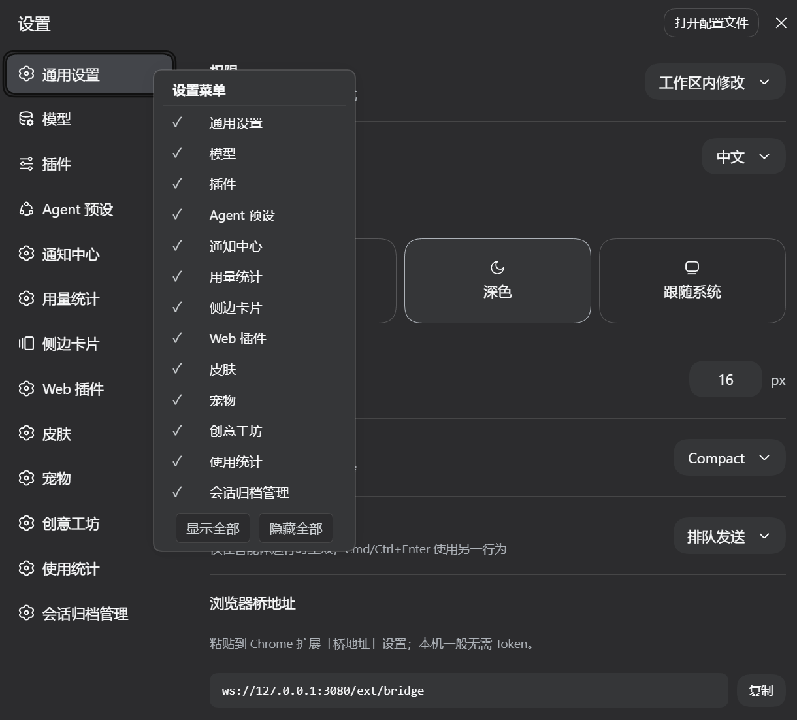The width and height of the screenshot is (797, 720).
Task: Click the gear icon beside 使用统计
Action: coord(26,568)
